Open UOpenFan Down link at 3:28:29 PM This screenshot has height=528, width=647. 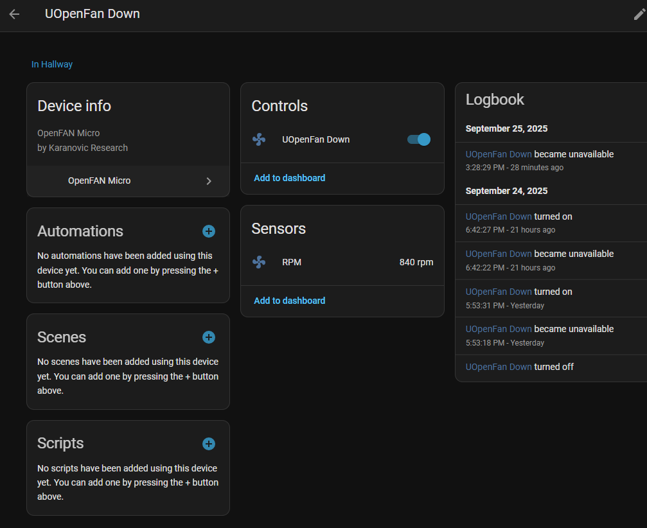(x=499, y=154)
